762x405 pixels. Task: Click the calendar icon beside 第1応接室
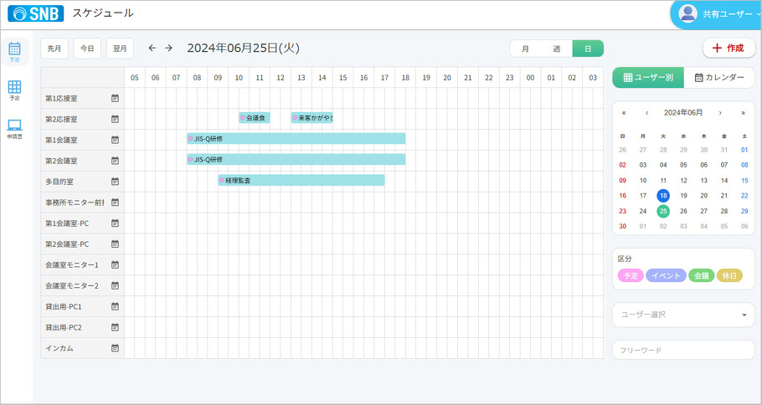(116, 99)
